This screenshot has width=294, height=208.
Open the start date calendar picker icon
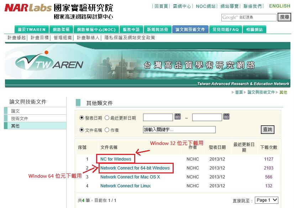click(x=178, y=117)
